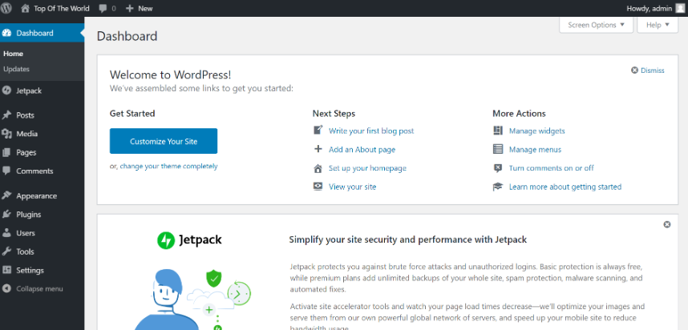Click the home icon beside Top Of The World
Screen dimensions: 688x330
point(26,8)
